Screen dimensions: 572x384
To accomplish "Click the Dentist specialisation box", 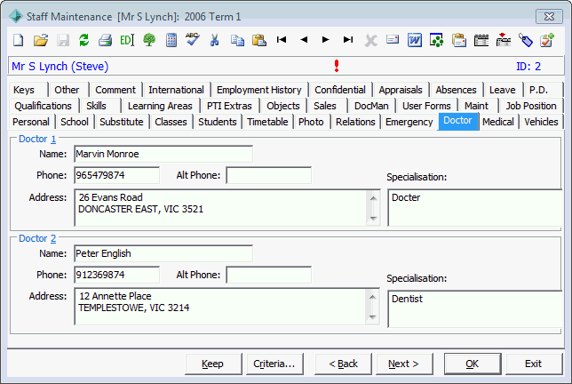I will point(476,308).
